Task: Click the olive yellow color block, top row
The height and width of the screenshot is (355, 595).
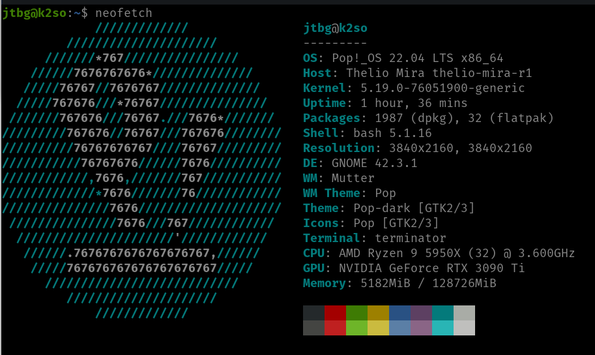Action: pos(379,313)
